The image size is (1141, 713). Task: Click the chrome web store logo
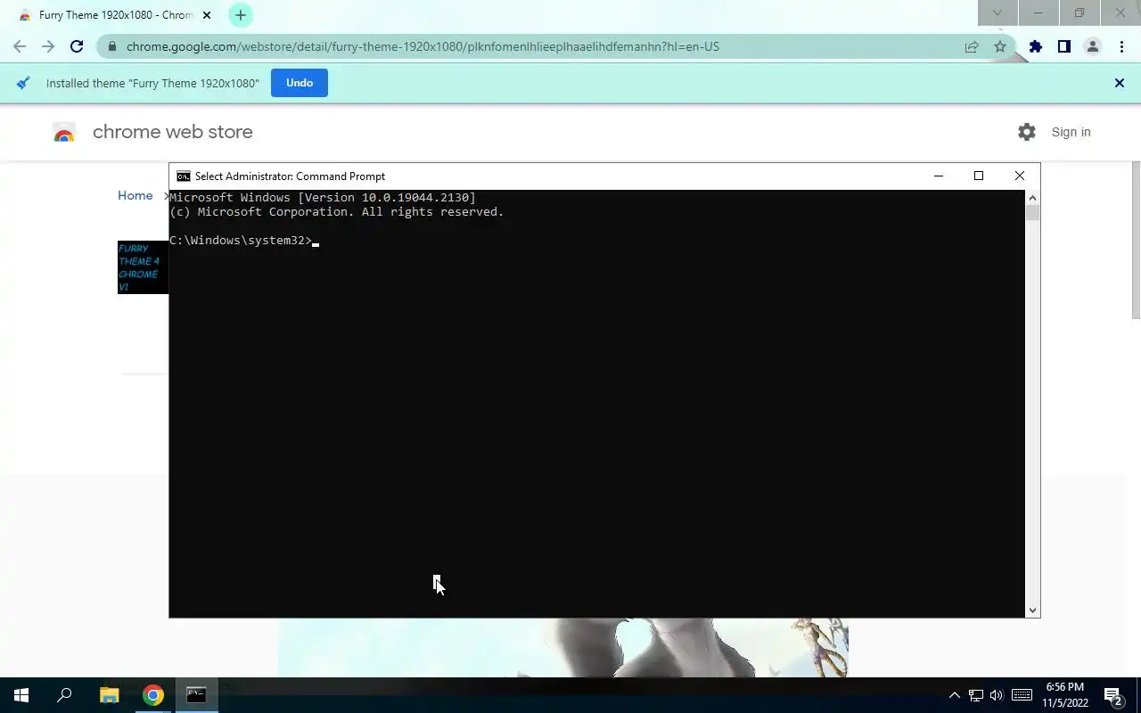(63, 132)
